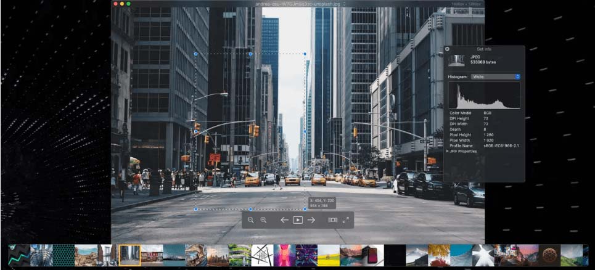Click the histogram graph in Get Info
Viewport: 595px width, 270px height.
484,96
